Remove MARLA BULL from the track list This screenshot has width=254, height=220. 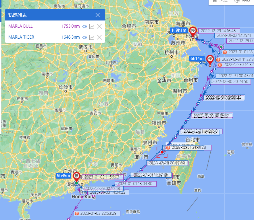[x=99, y=27]
